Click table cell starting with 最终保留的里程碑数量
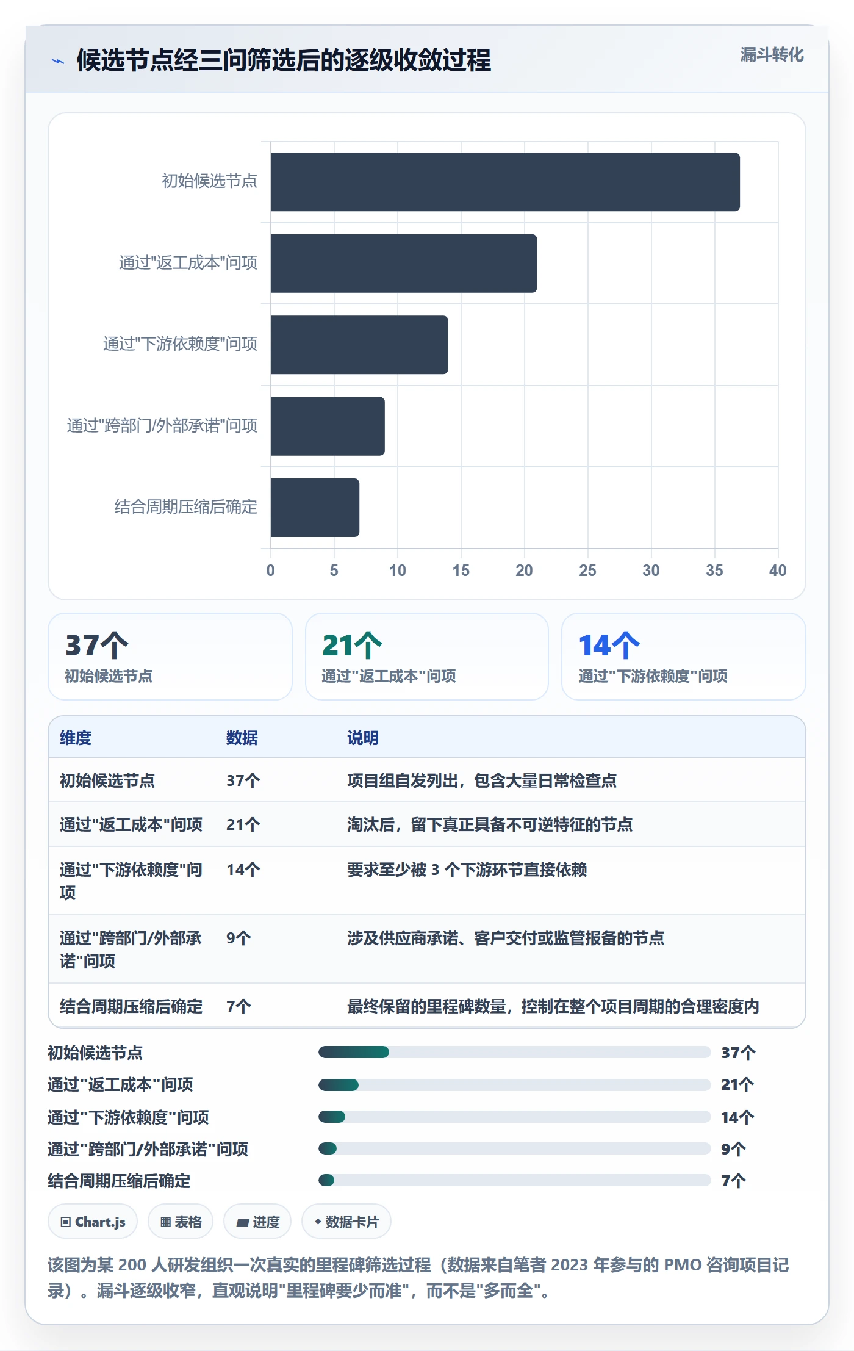The image size is (854, 1351). click(553, 1006)
